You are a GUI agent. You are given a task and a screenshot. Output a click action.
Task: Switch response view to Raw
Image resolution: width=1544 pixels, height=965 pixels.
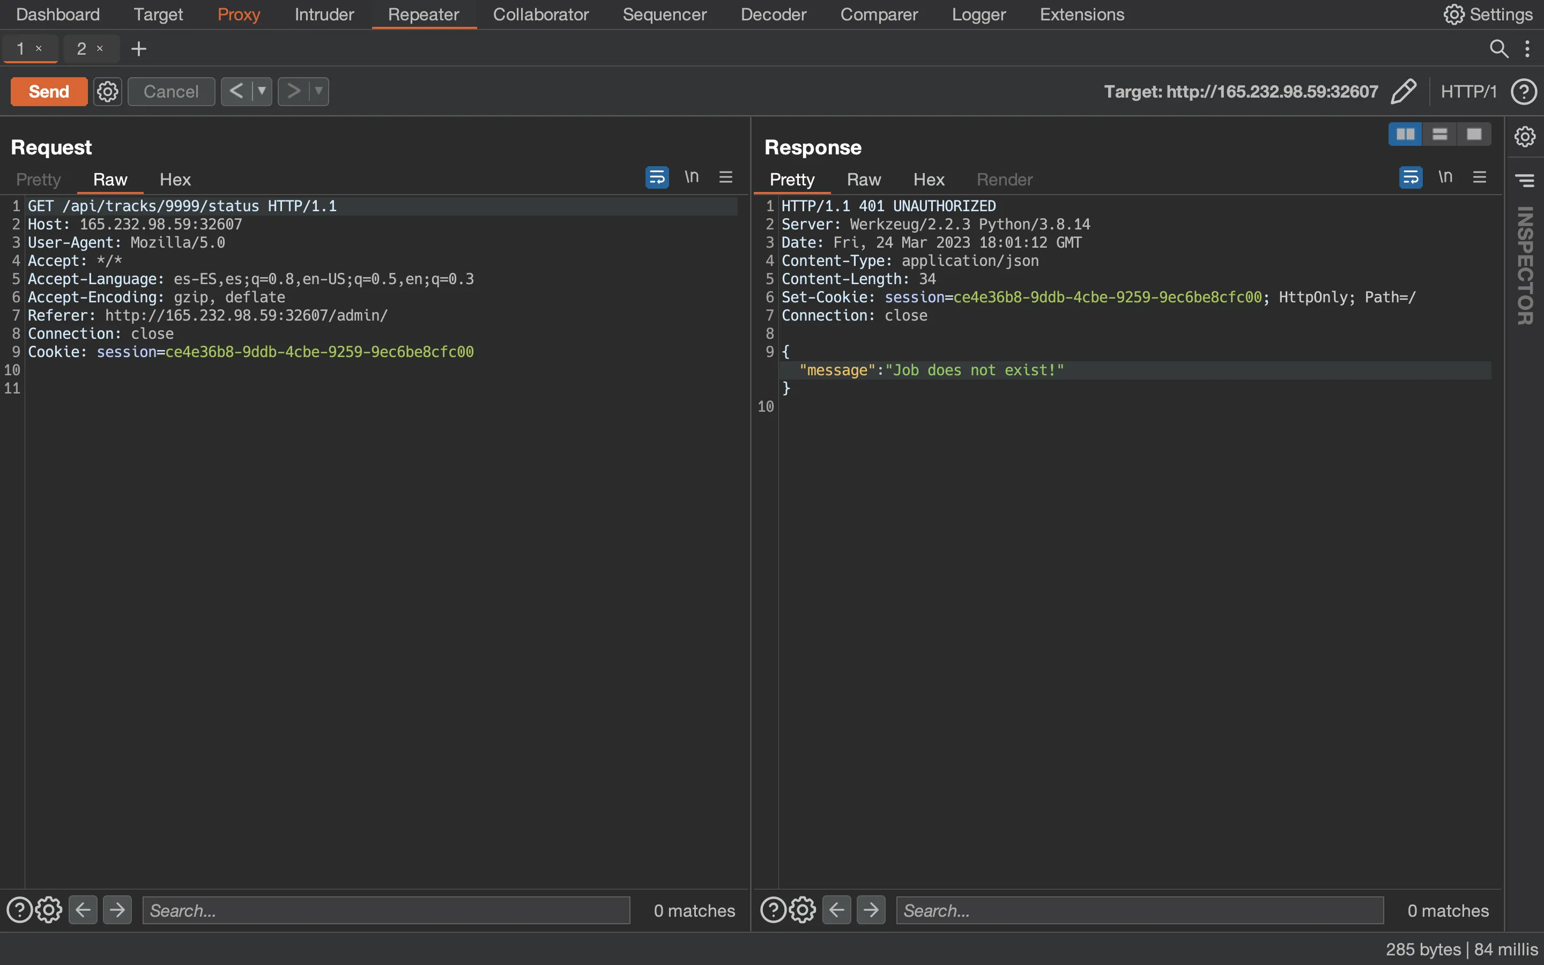864,180
